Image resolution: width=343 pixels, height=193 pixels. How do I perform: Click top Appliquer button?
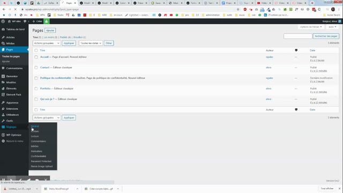tap(69, 43)
